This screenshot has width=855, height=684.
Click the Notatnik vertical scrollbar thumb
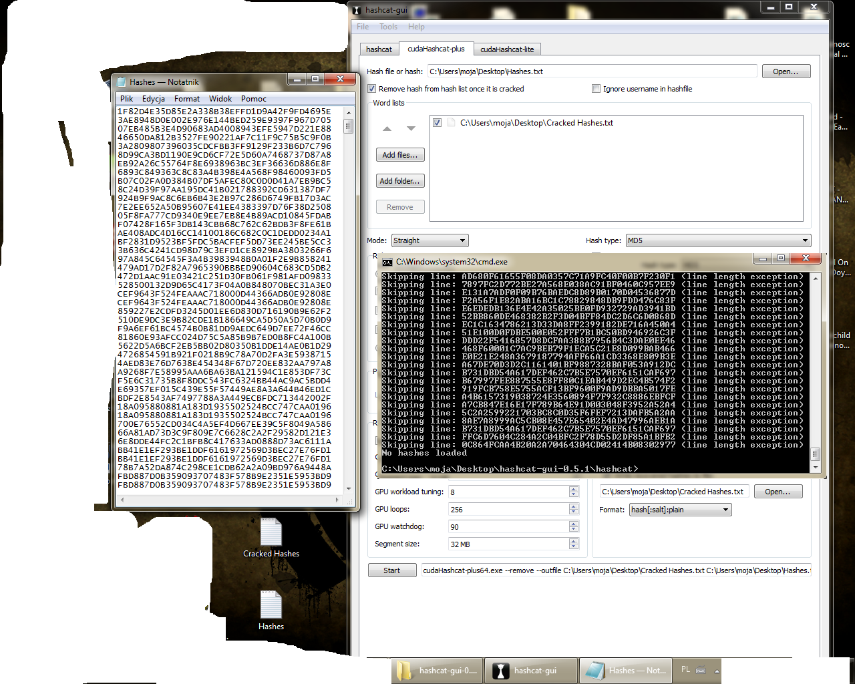coord(348,126)
